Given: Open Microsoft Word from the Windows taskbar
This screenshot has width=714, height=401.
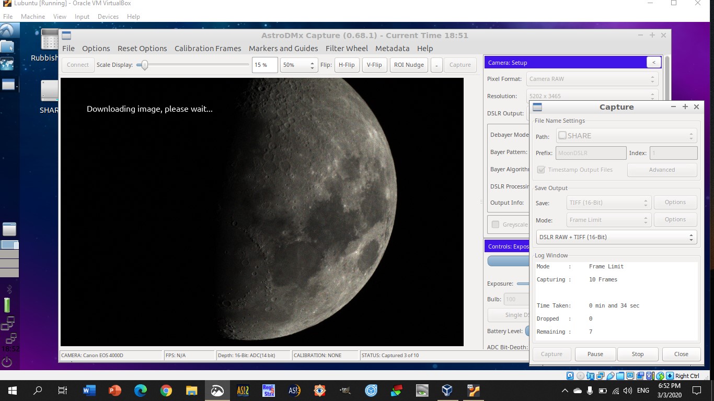Looking at the screenshot, I should pyautogui.click(x=89, y=390).
